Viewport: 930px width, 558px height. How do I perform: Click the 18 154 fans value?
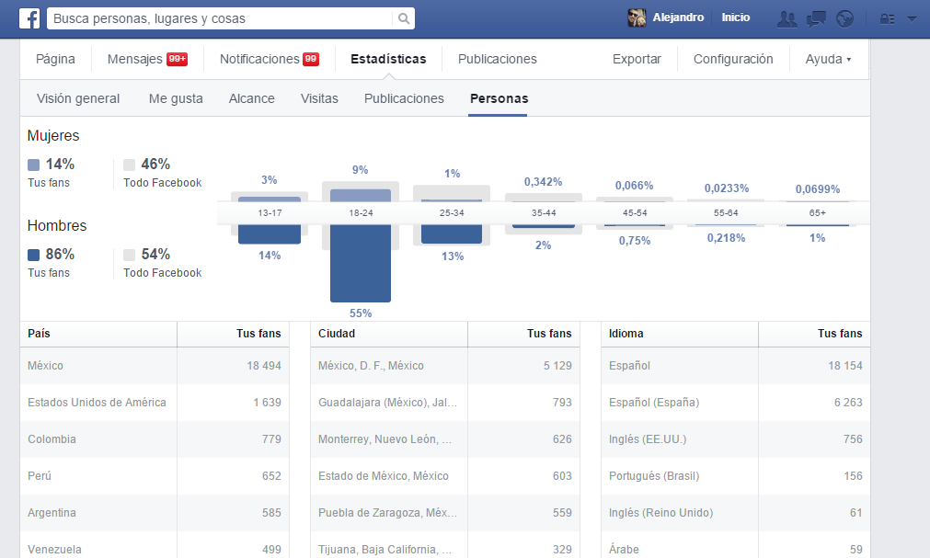(845, 366)
